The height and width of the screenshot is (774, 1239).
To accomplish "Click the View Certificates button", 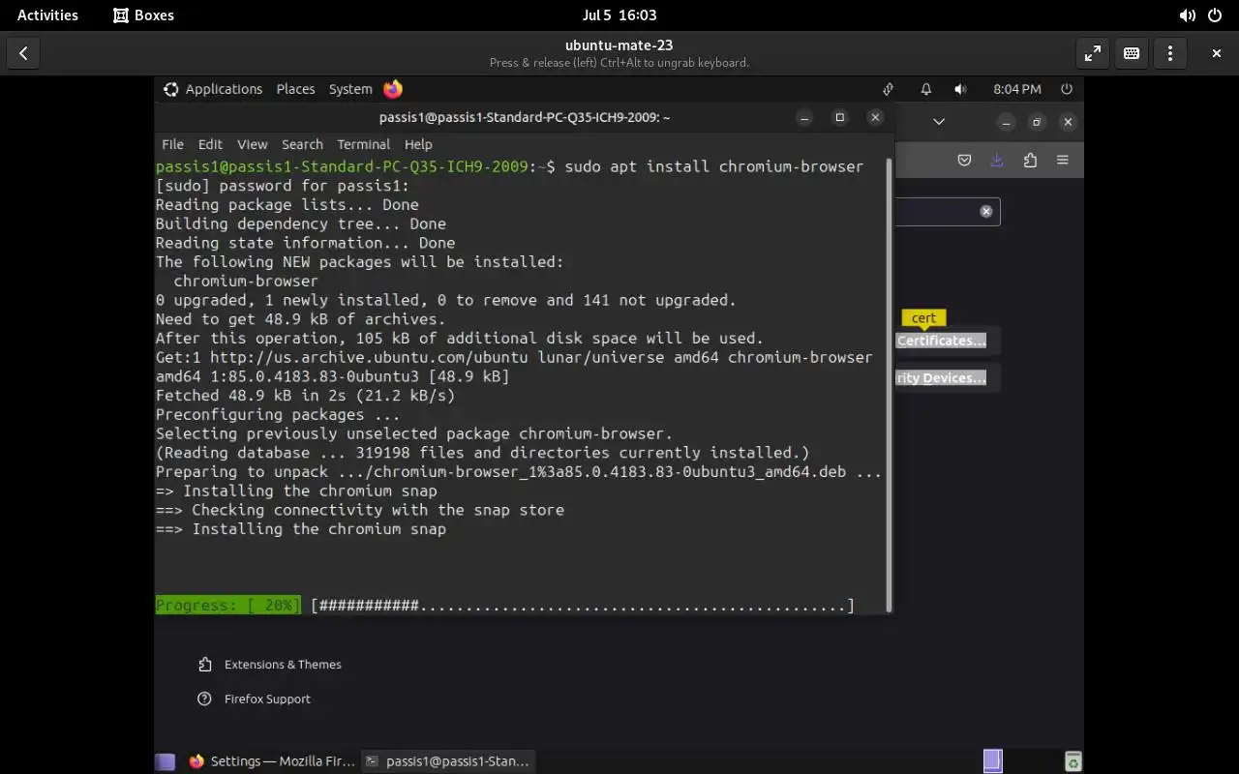I will click(947, 341).
